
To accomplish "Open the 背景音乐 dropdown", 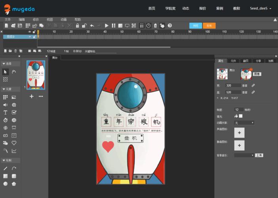I will pyautogui.click(x=244, y=155).
